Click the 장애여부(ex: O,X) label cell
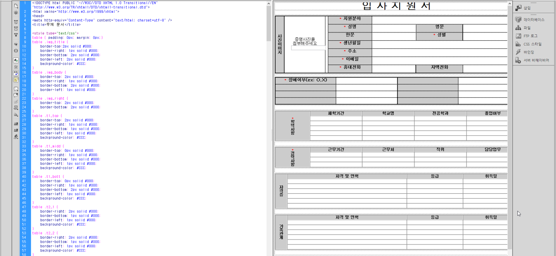This screenshot has height=256, width=556. [306, 80]
